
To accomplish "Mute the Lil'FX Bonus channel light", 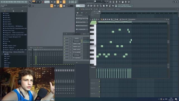I will pos(65,55).
